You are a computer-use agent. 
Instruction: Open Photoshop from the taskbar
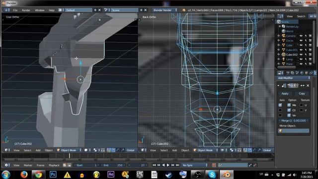pyautogui.click(x=53, y=175)
